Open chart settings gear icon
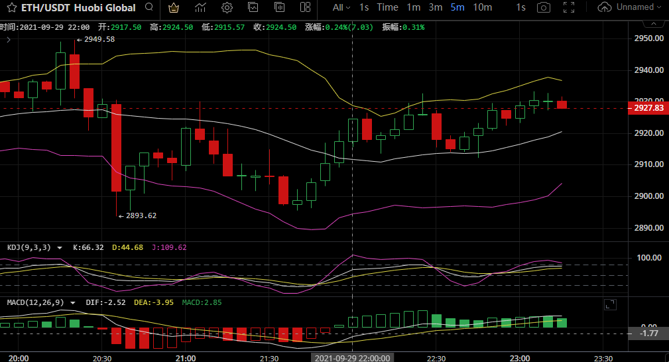The width and height of the screenshot is (669, 362). [x=227, y=8]
